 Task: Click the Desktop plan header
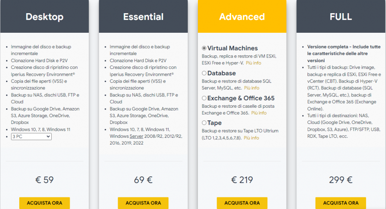(x=44, y=17)
